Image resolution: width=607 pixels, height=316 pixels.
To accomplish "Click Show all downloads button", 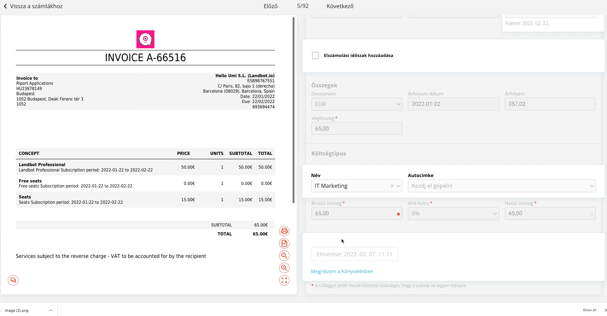I will coord(589,310).
